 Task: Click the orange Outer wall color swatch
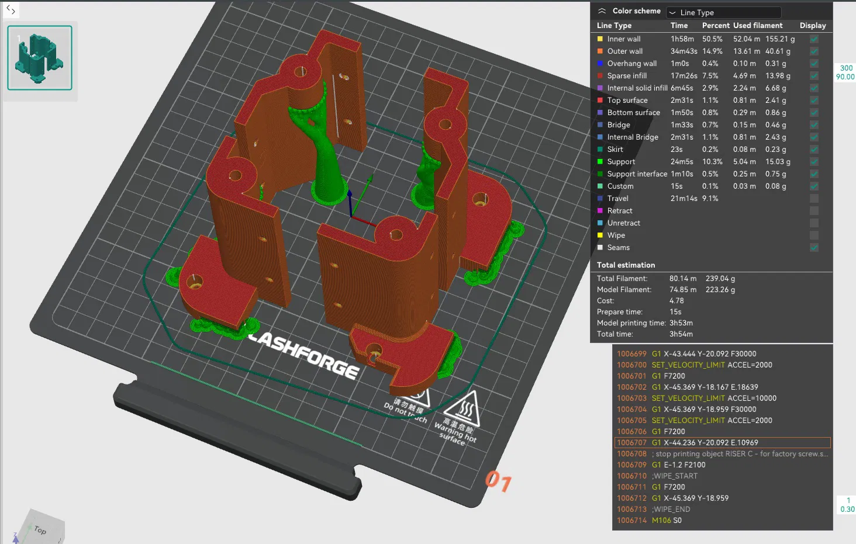point(600,51)
